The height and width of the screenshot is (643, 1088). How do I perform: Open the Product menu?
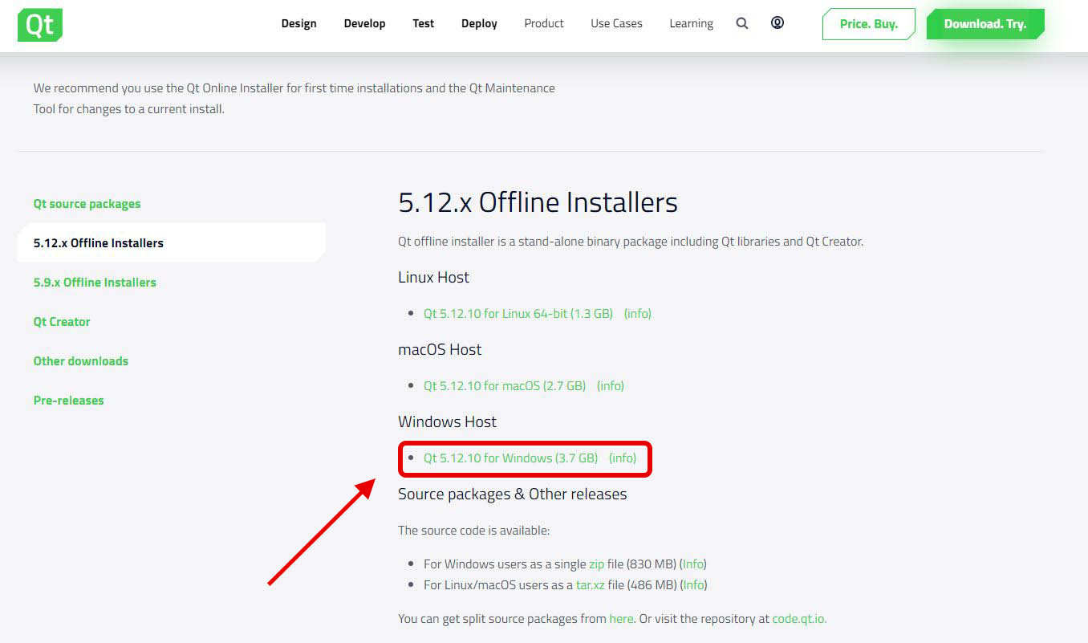(544, 23)
